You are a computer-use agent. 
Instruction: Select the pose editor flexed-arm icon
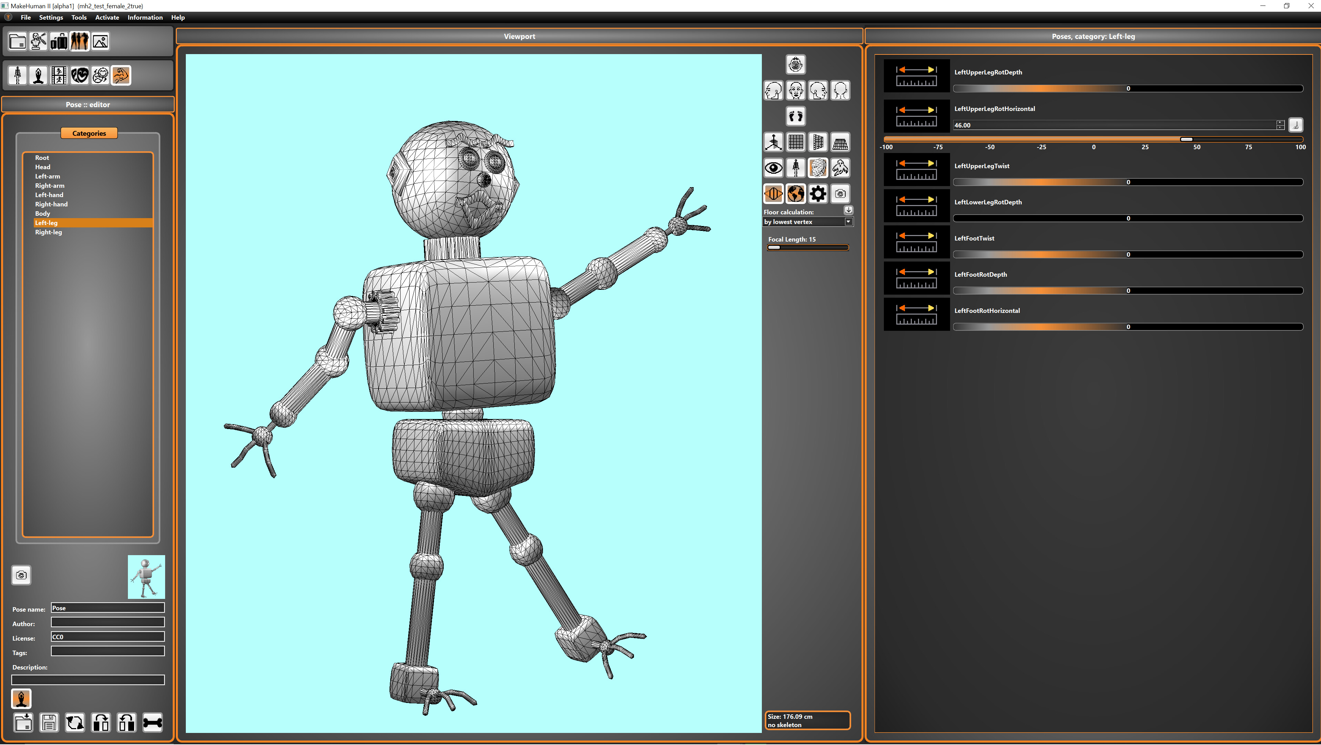[121, 75]
